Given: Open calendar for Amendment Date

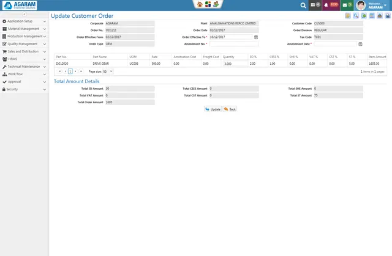Looking at the screenshot, I should click(x=360, y=44).
